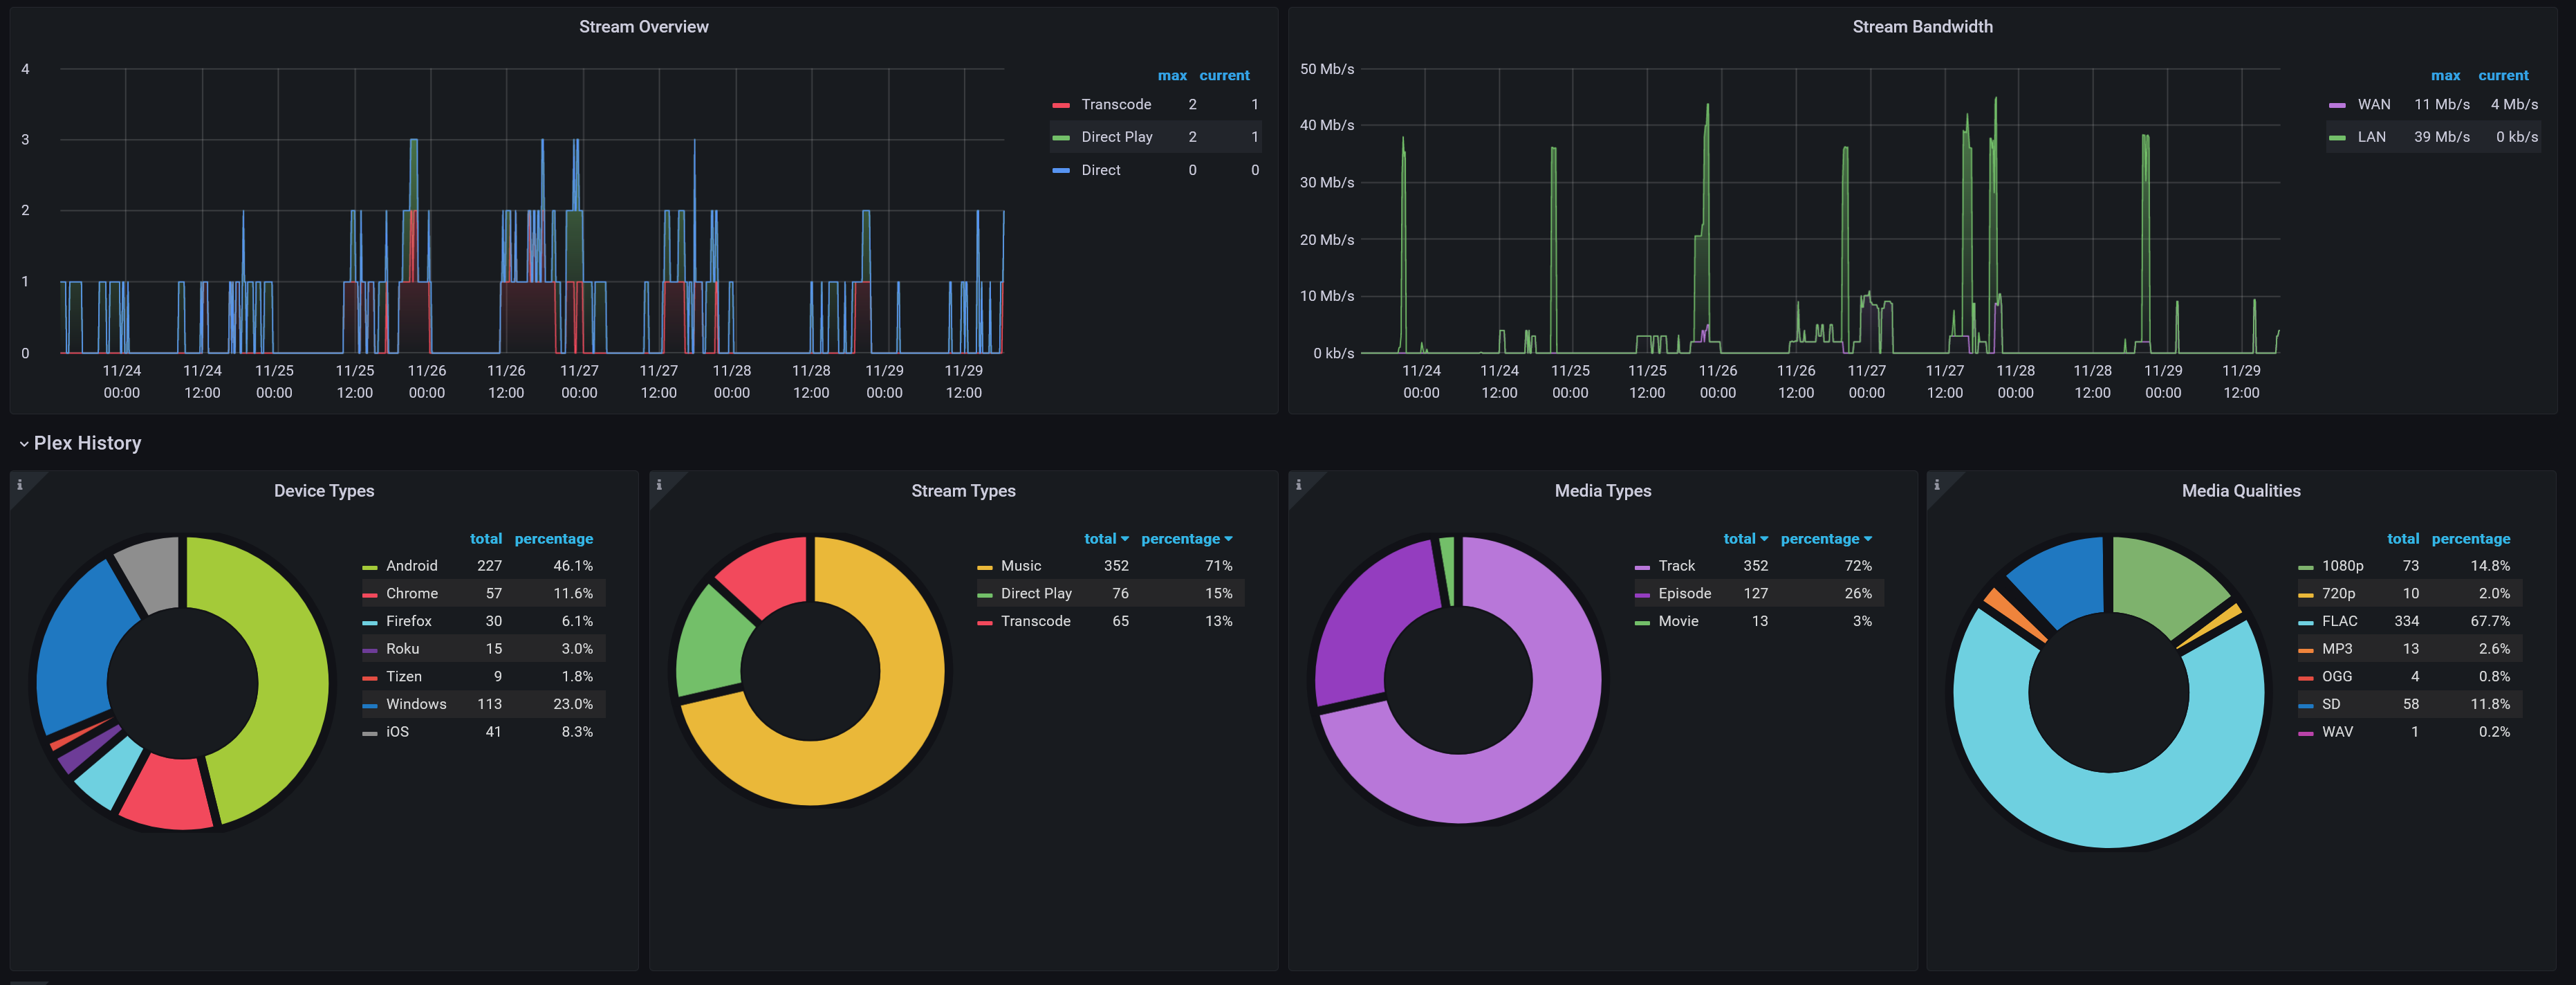The width and height of the screenshot is (2576, 985).
Task: Open the Stream Bandwidth panel title menu
Action: click(1922, 27)
